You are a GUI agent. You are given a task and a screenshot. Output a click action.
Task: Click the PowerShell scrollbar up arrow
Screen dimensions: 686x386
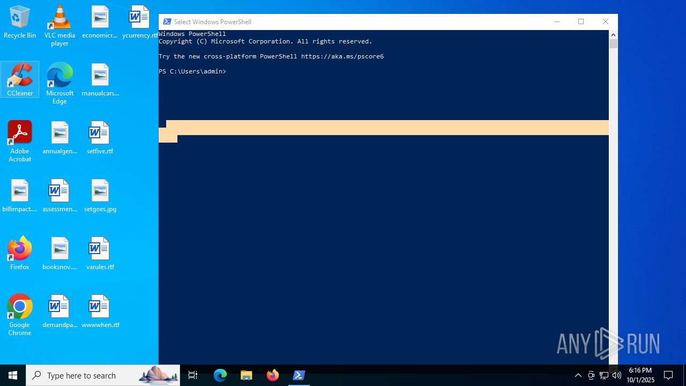coord(613,34)
